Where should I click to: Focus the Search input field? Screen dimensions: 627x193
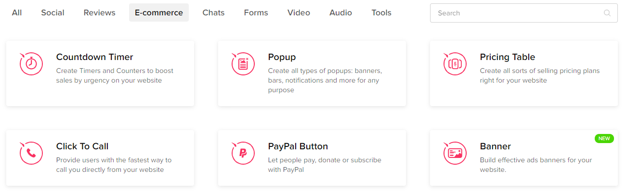click(x=524, y=13)
